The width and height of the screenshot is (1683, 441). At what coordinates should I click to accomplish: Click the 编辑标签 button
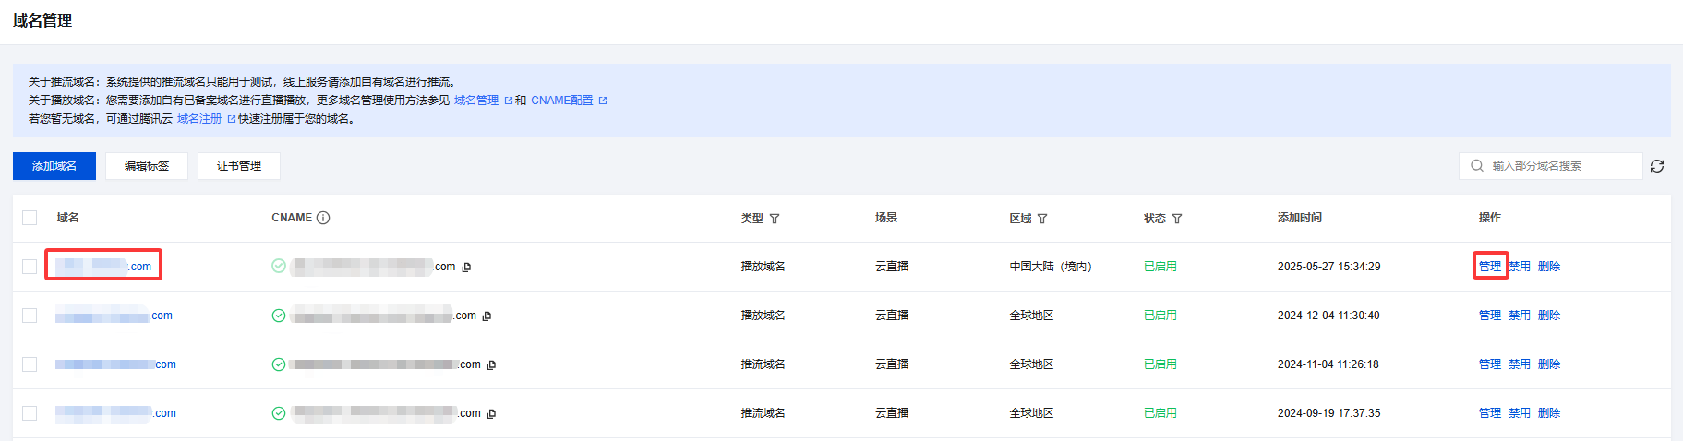(147, 166)
